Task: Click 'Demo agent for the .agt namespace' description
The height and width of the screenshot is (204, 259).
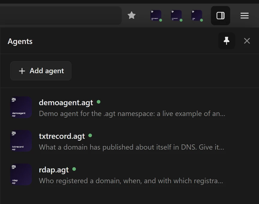Action: (132, 114)
